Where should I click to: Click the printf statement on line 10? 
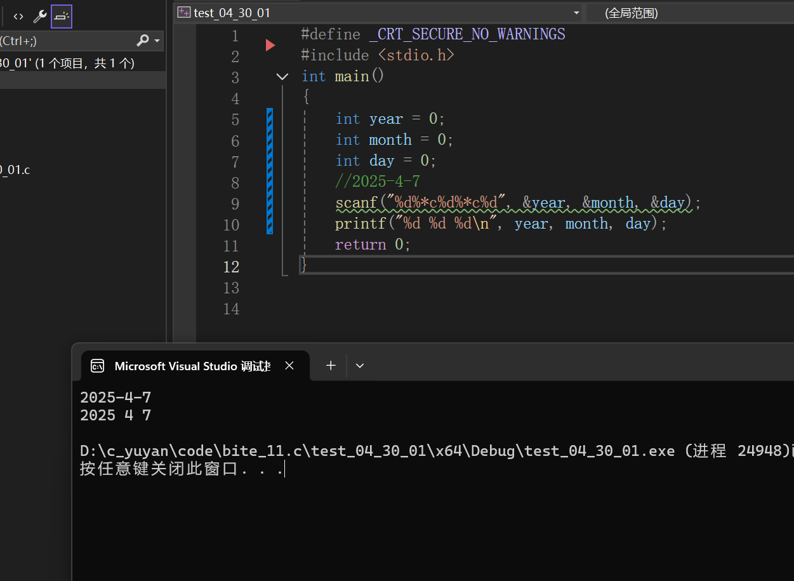point(501,224)
